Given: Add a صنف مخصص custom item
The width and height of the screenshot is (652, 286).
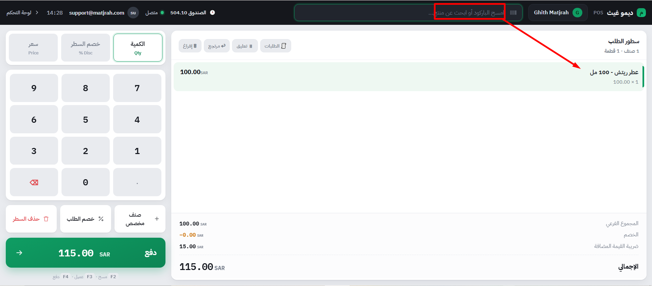Looking at the screenshot, I should [x=140, y=219].
